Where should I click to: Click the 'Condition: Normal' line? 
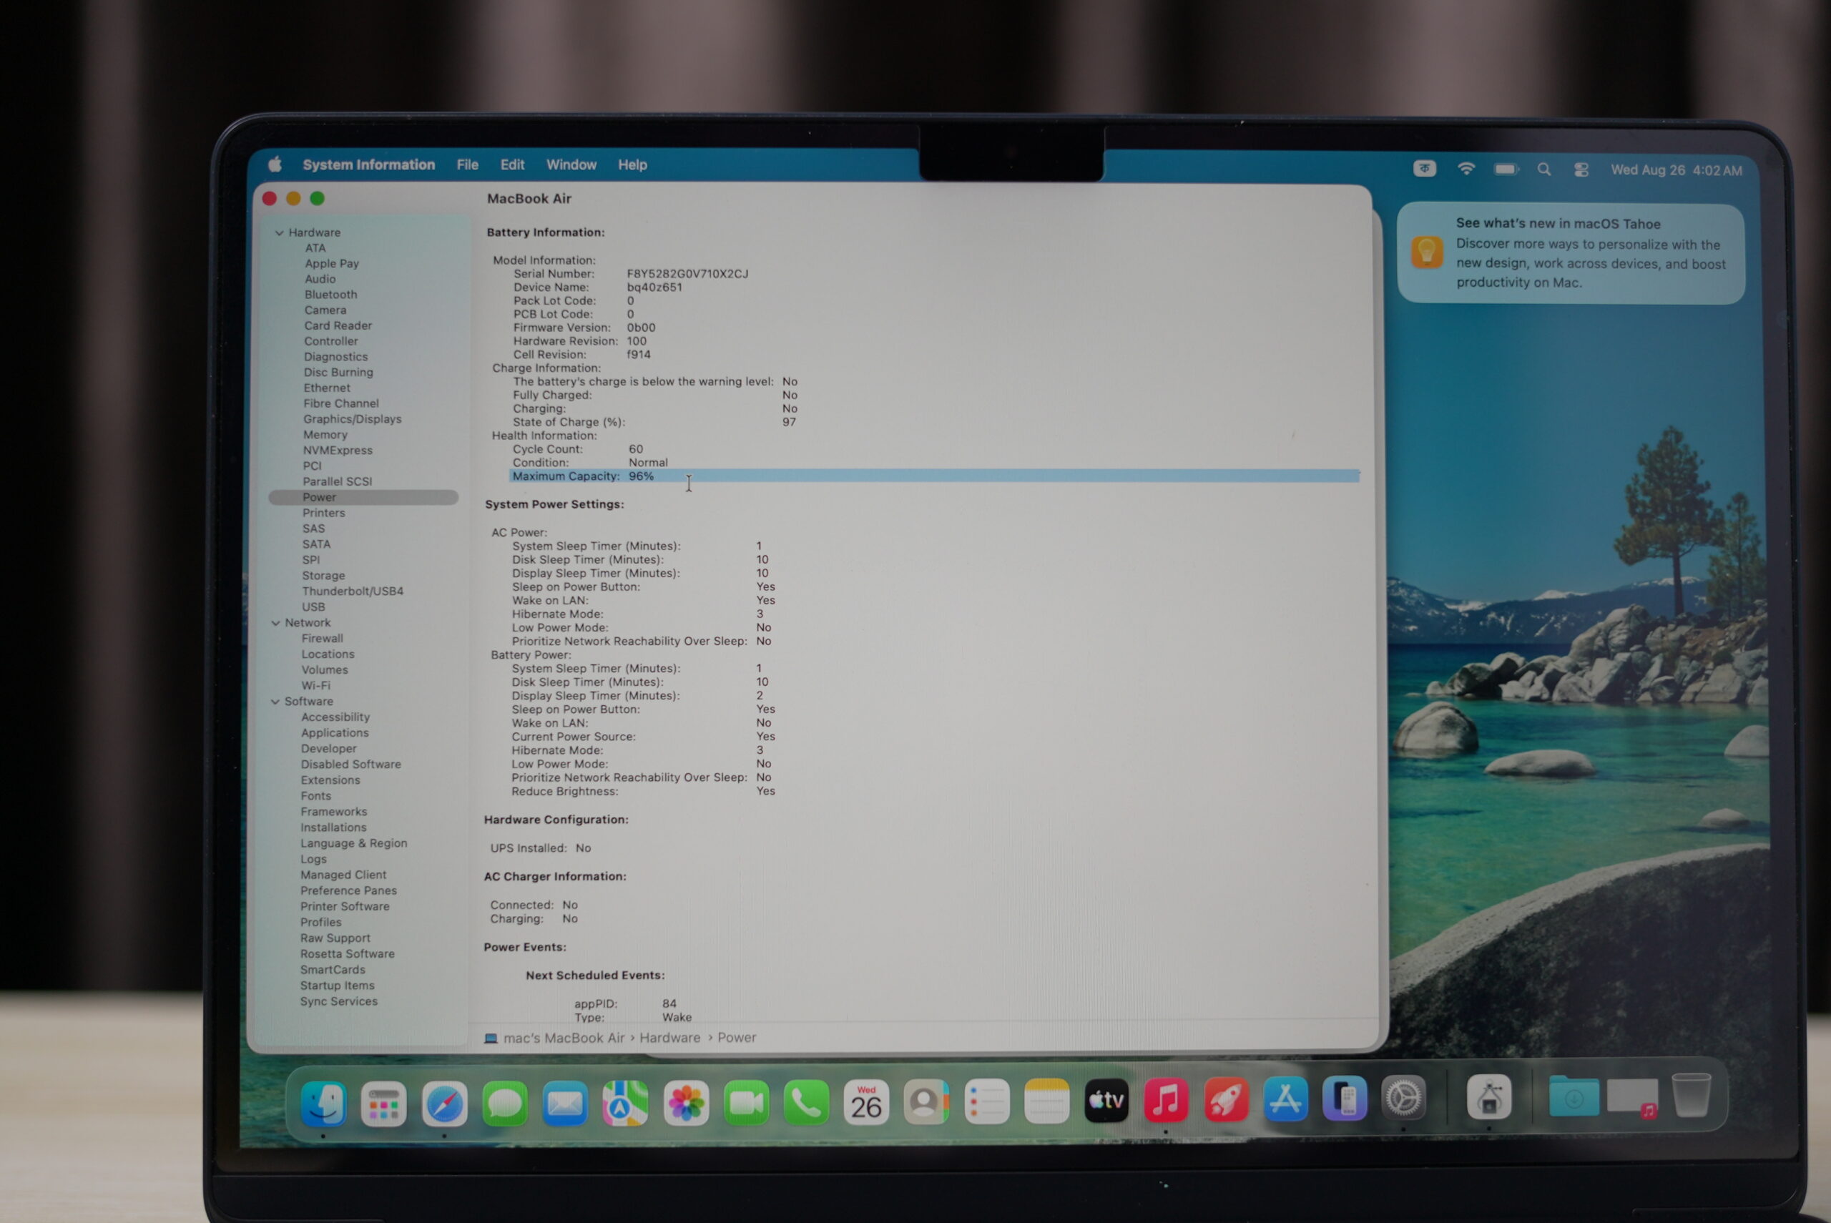tap(589, 463)
